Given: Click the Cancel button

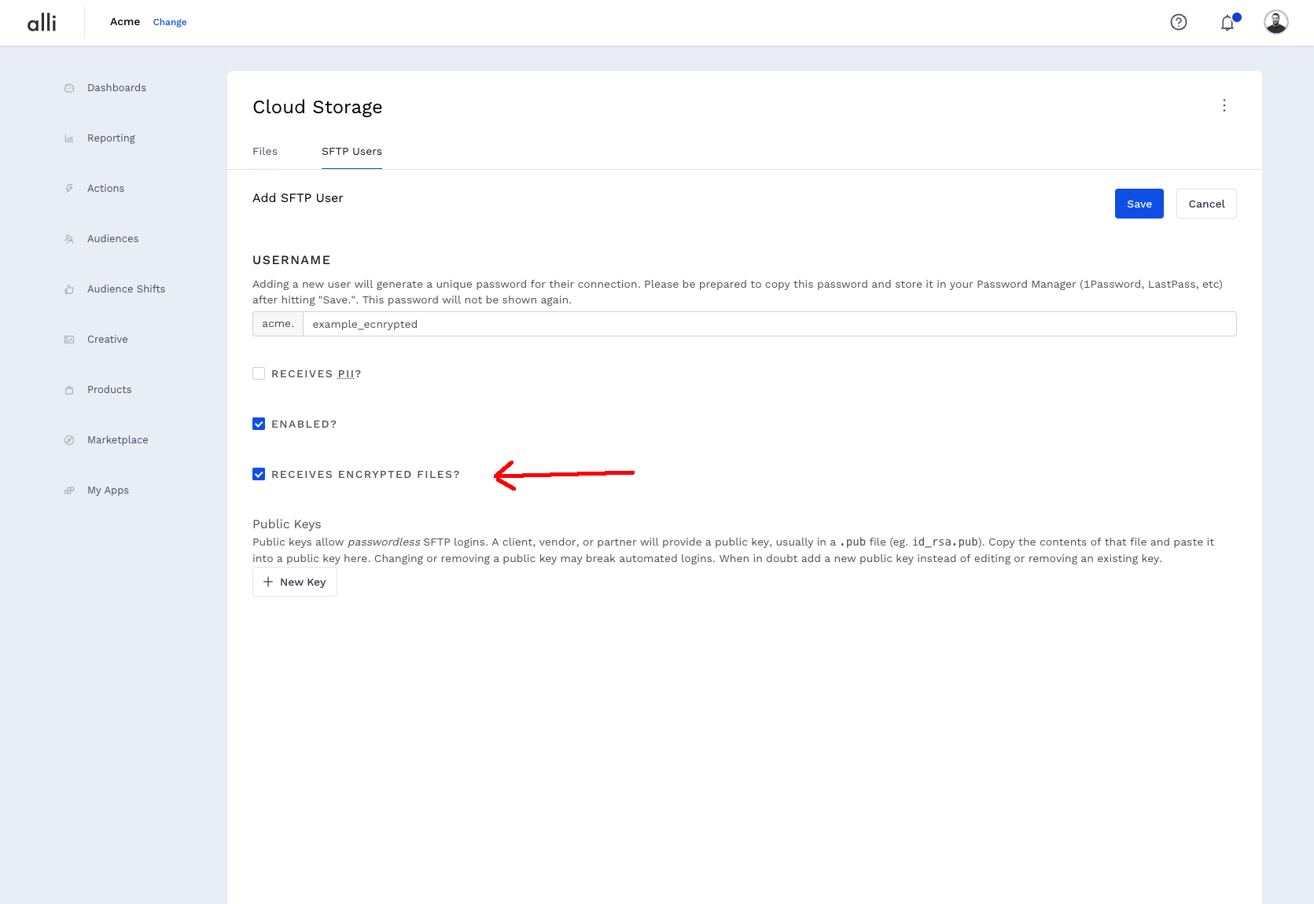Looking at the screenshot, I should [x=1206, y=204].
